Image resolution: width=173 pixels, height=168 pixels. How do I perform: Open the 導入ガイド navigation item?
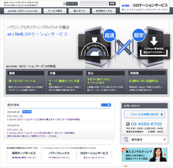[x=79, y=11]
